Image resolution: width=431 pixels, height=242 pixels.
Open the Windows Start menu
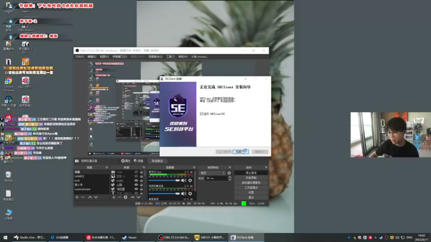tap(5, 237)
